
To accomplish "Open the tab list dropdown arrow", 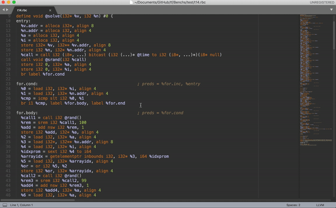I will [332, 10].
